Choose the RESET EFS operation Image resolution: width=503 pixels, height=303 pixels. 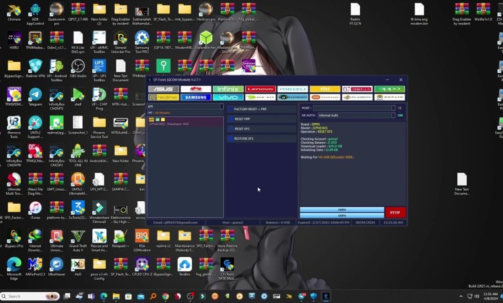click(262, 129)
